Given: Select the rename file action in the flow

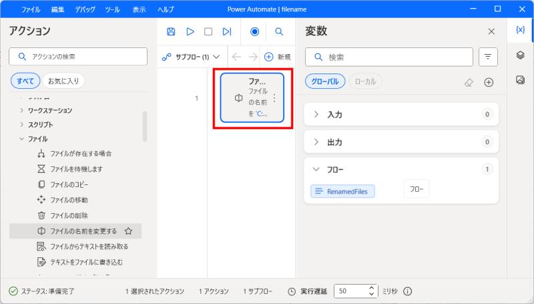Looking at the screenshot, I should [252, 98].
